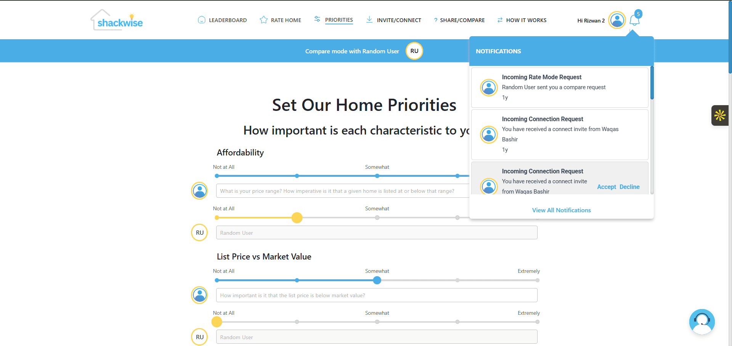Click 'Random User sent you a compare request' text
732x346 pixels.
(x=554, y=87)
